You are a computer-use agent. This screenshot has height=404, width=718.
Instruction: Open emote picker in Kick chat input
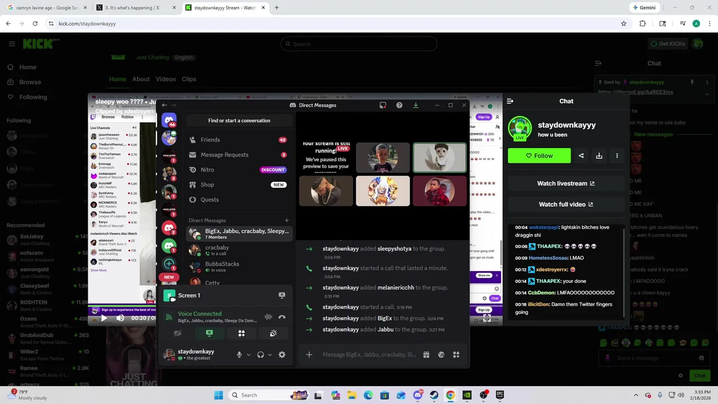(x=701, y=358)
